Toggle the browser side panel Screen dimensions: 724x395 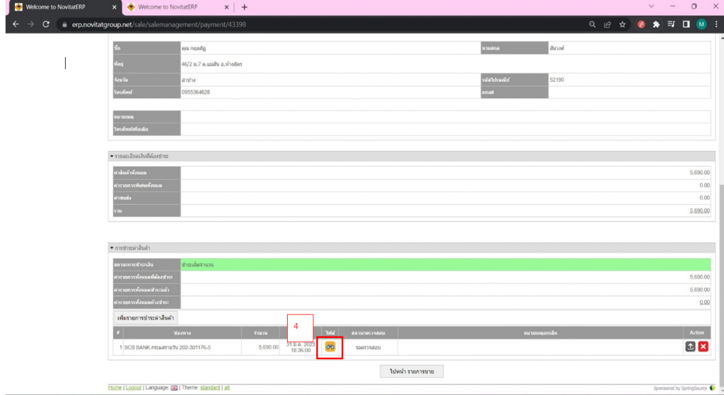686,24
